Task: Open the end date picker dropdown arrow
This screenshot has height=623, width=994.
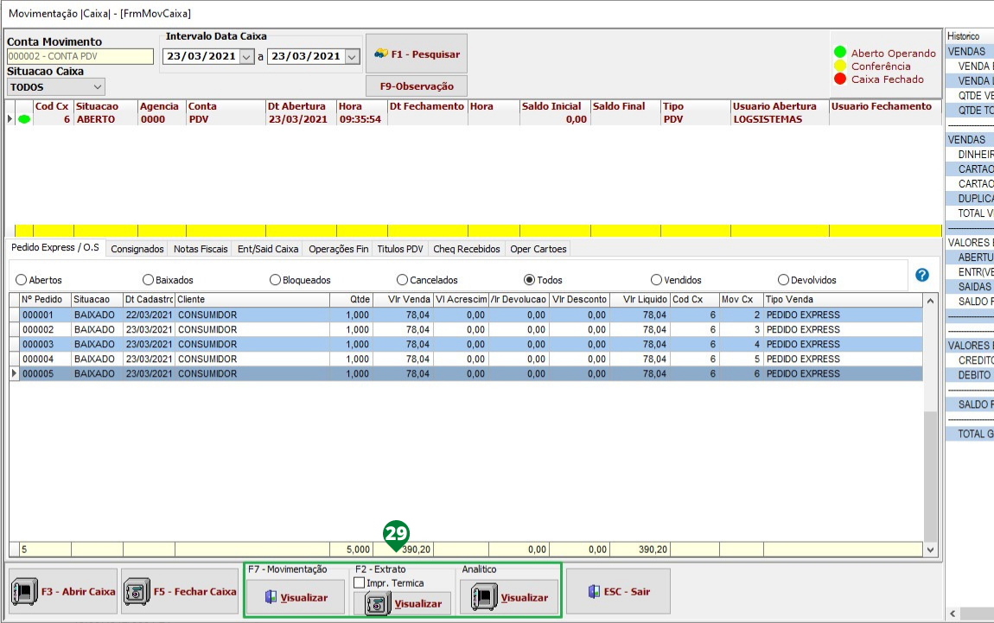Action: tap(352, 56)
